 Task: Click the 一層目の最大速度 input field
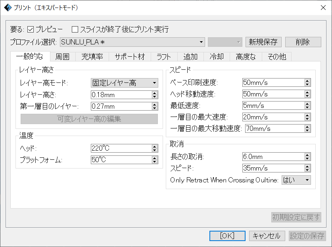coord(273,117)
